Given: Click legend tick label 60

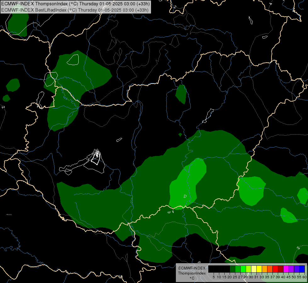Looking at the screenshot, I should click(305, 277).
